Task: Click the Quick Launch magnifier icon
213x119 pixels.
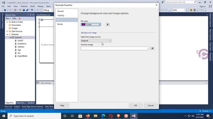Action: tap(195, 2)
